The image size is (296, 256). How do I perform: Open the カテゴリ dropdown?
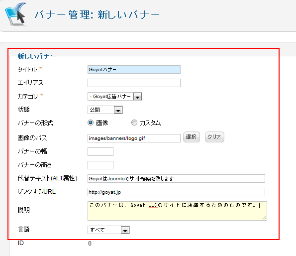pyautogui.click(x=115, y=97)
